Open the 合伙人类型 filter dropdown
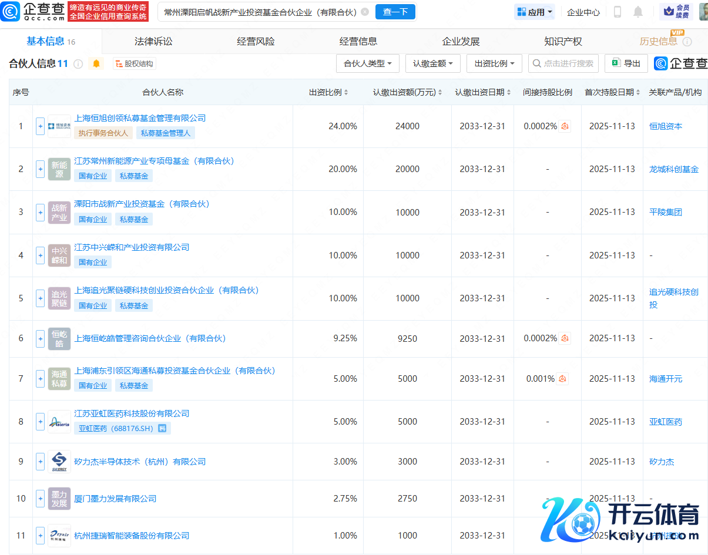Image resolution: width=708 pixels, height=555 pixels. (368, 63)
